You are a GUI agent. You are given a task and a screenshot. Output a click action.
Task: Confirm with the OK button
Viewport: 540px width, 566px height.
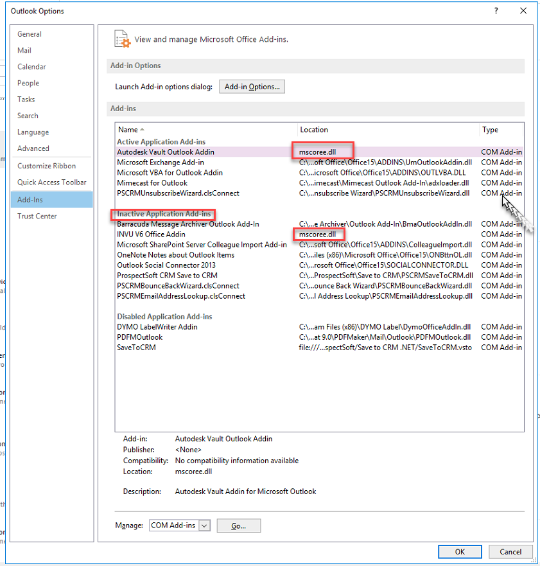click(460, 552)
